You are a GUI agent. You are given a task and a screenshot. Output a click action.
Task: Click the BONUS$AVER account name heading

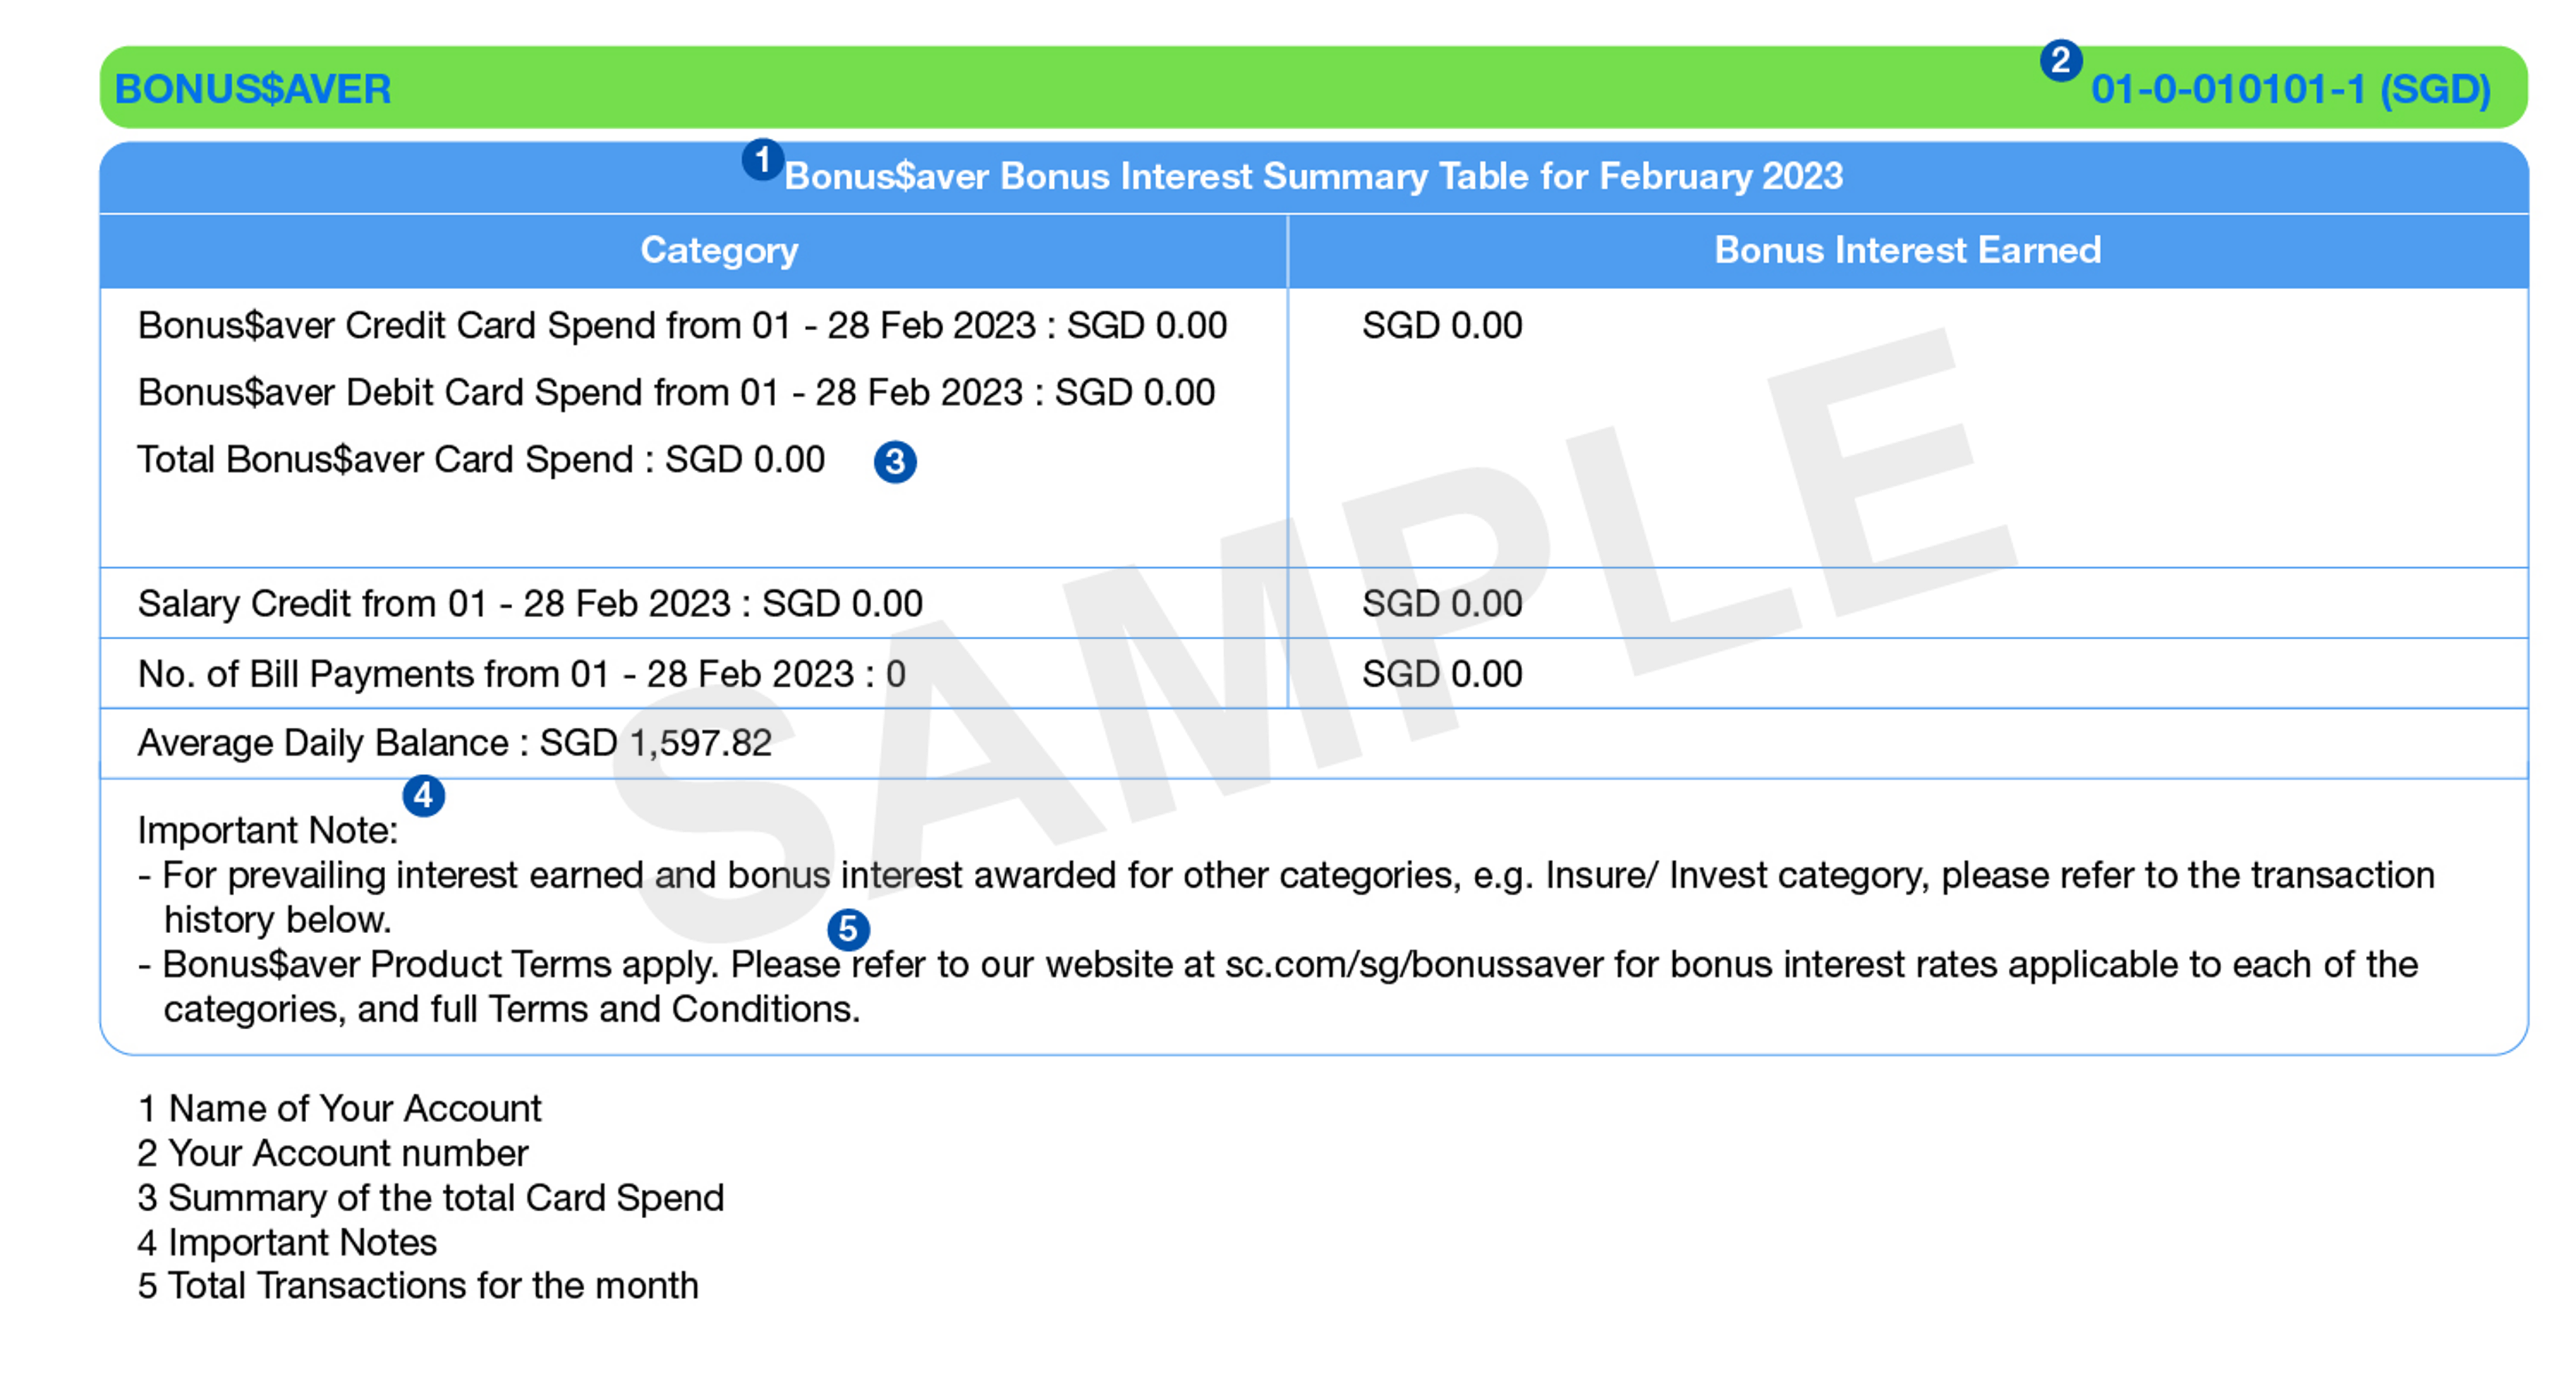pos(253,89)
